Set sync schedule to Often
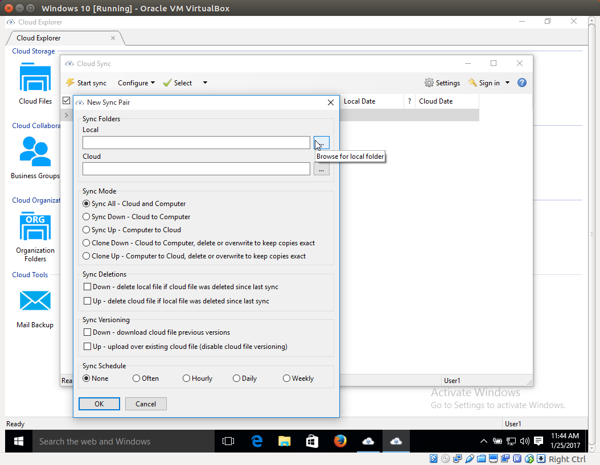 click(x=136, y=378)
